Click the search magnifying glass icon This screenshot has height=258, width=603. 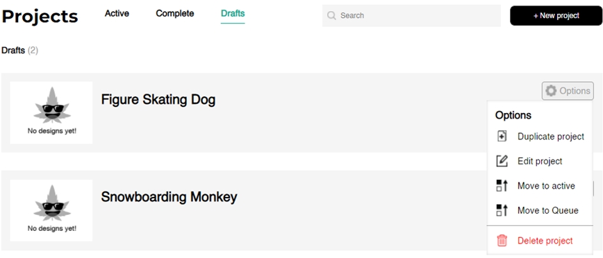(x=331, y=15)
